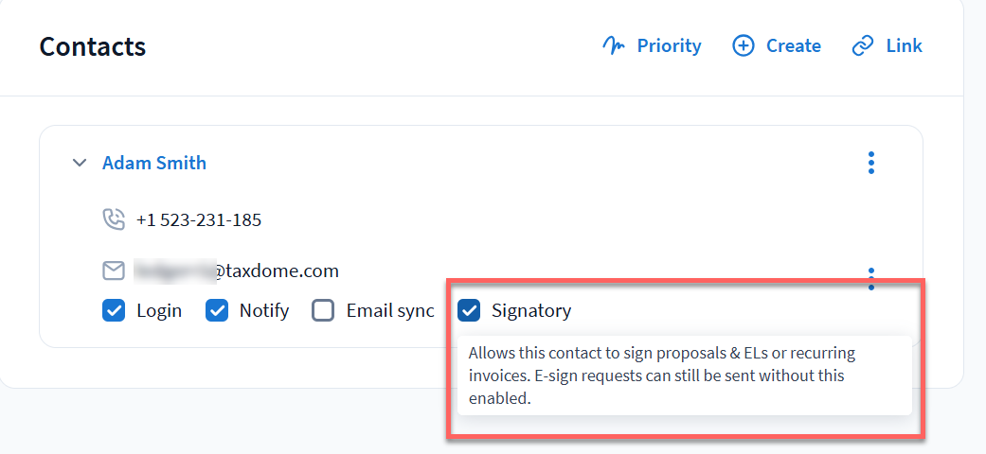Click the Contacts section heading
986x454 pixels.
coord(93,45)
